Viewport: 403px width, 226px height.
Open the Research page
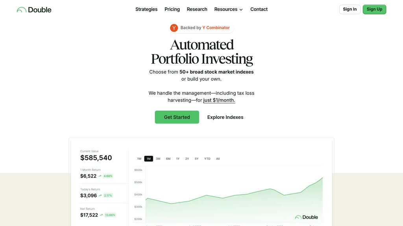(x=197, y=9)
